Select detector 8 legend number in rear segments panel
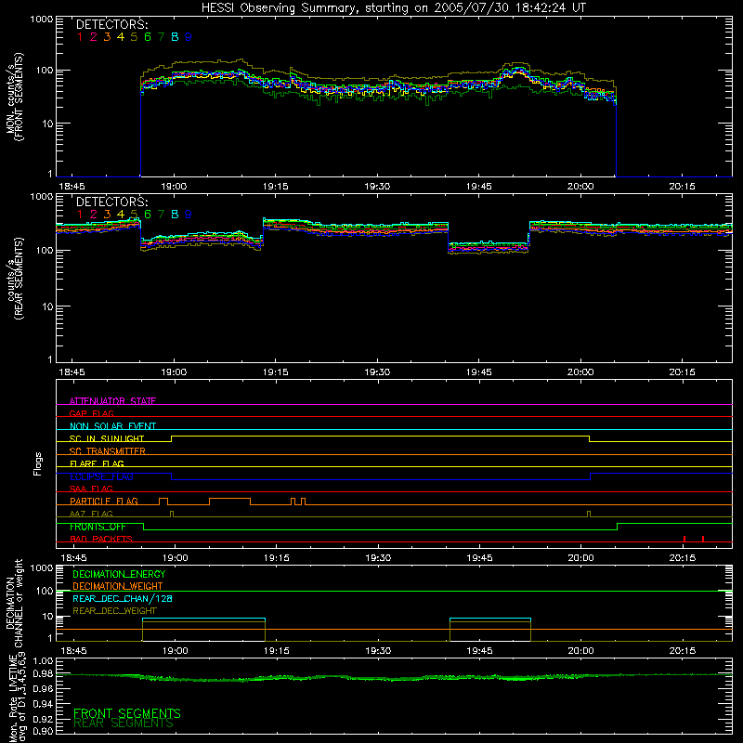 tap(175, 215)
